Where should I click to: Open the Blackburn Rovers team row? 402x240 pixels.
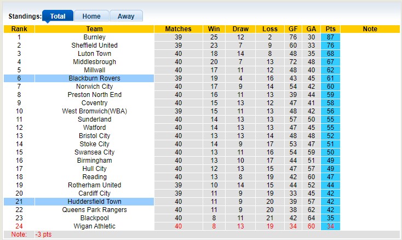(94, 78)
